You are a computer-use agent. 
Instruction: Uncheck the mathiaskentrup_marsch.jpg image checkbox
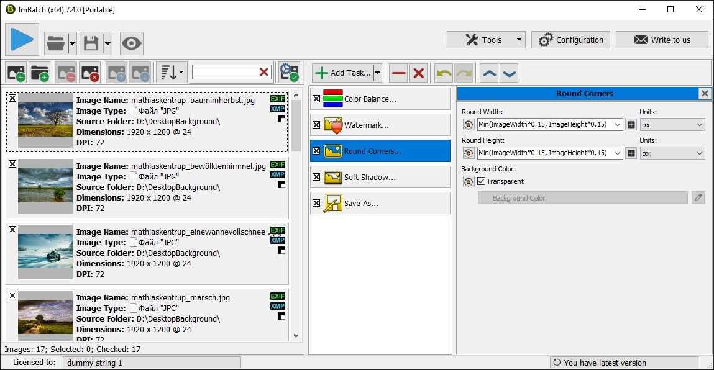12,296
